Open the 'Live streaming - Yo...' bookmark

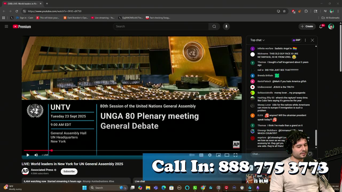103,18
